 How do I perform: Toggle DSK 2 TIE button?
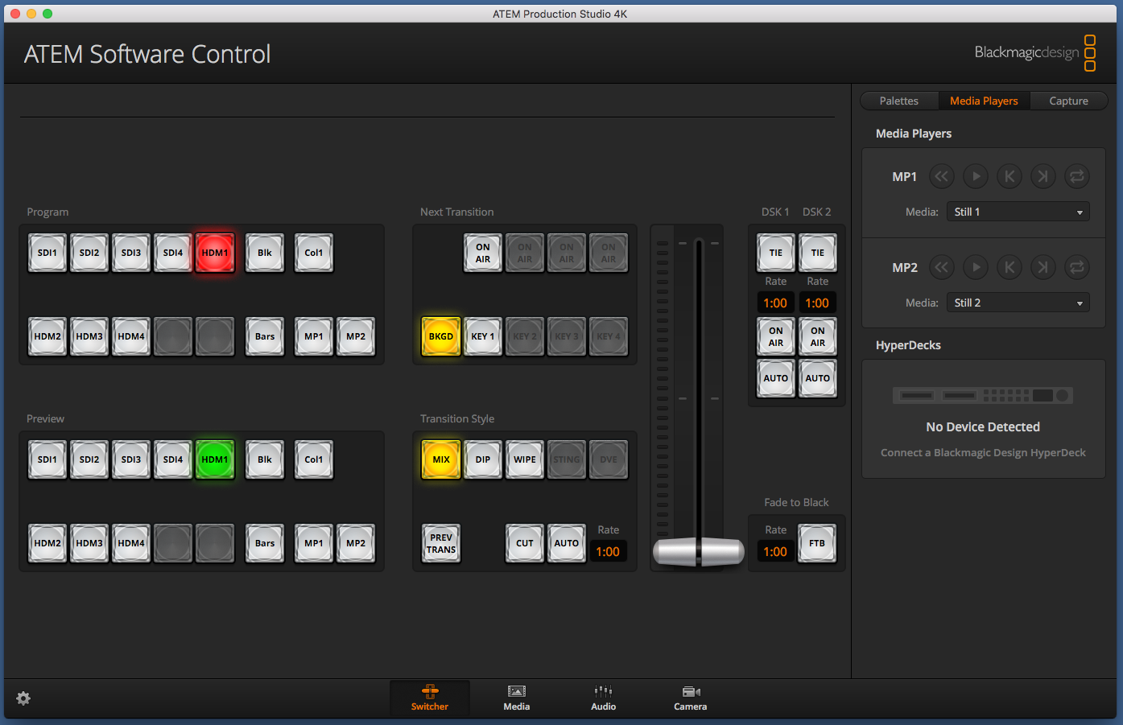point(818,253)
